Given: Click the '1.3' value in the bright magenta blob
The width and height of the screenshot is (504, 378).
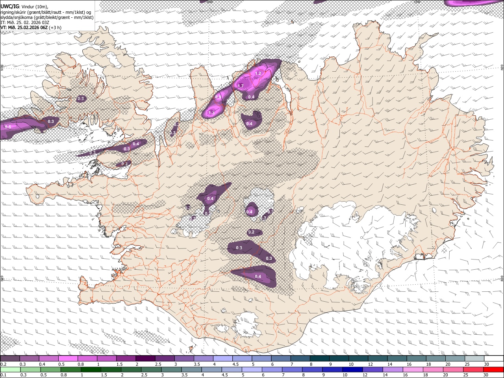Looking at the screenshot, I should coord(211,113).
